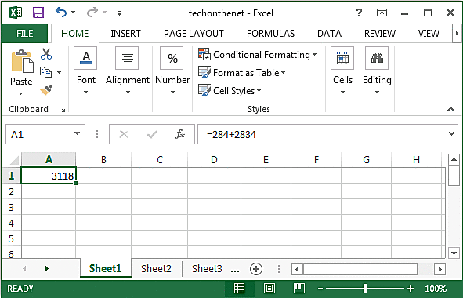Click the Enter checkmark in formula bar
463x298 pixels.
(x=152, y=135)
